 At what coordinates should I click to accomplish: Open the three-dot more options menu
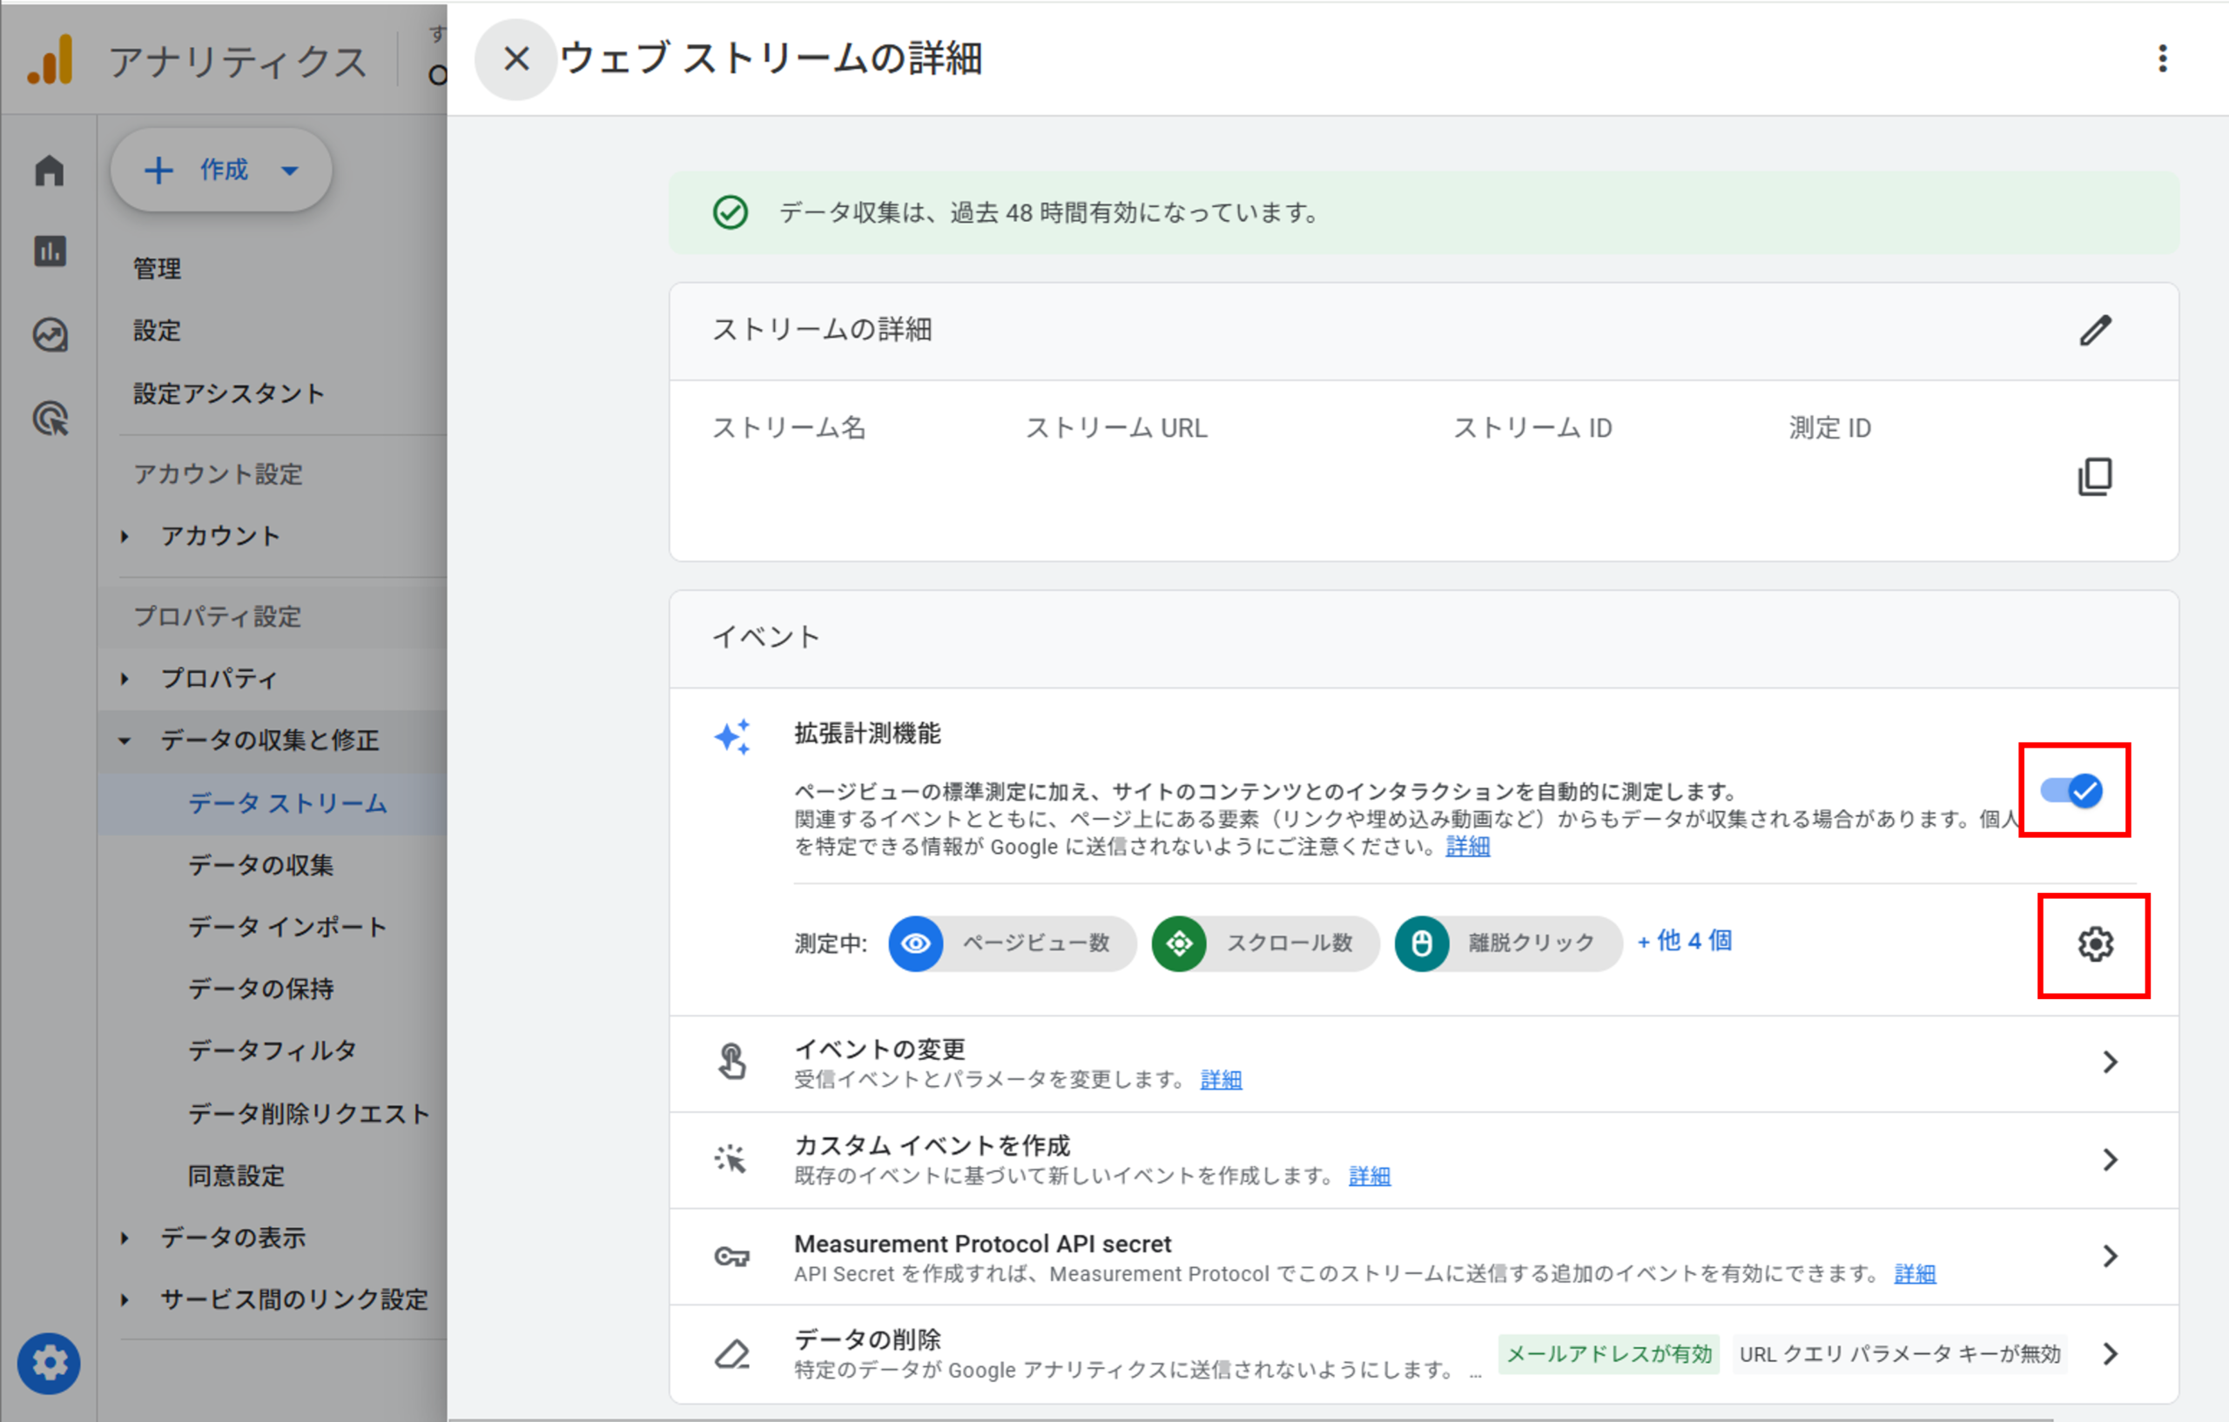(2162, 59)
